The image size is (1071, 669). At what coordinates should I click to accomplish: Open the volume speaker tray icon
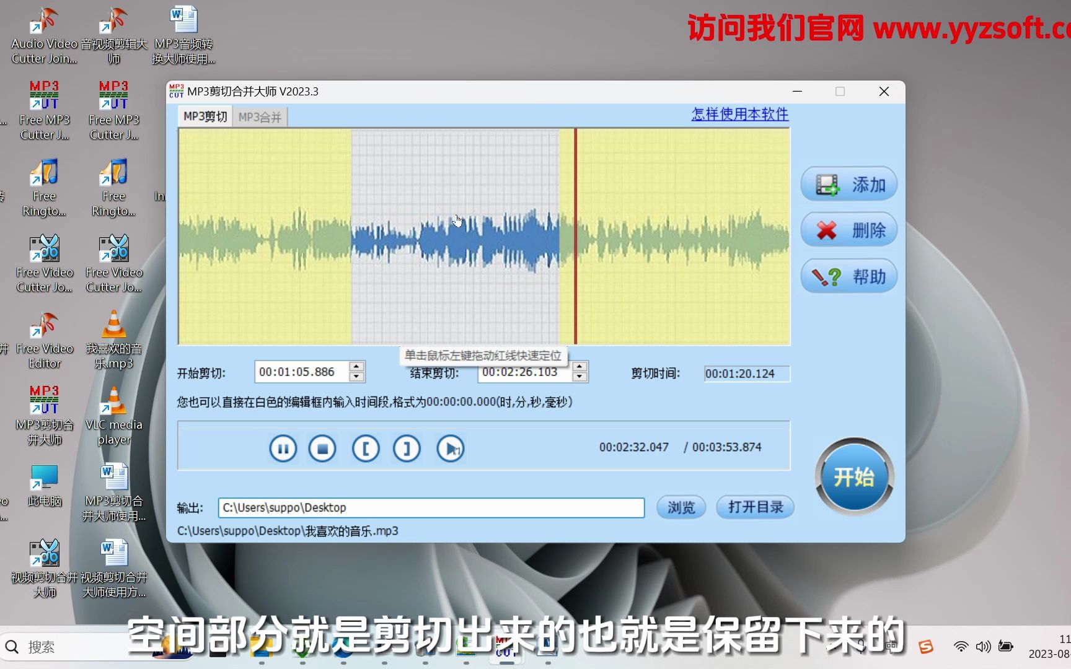(983, 647)
